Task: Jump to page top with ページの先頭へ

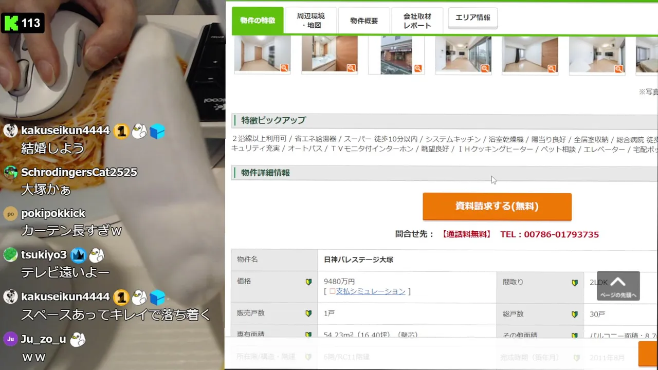Action: 618,286
